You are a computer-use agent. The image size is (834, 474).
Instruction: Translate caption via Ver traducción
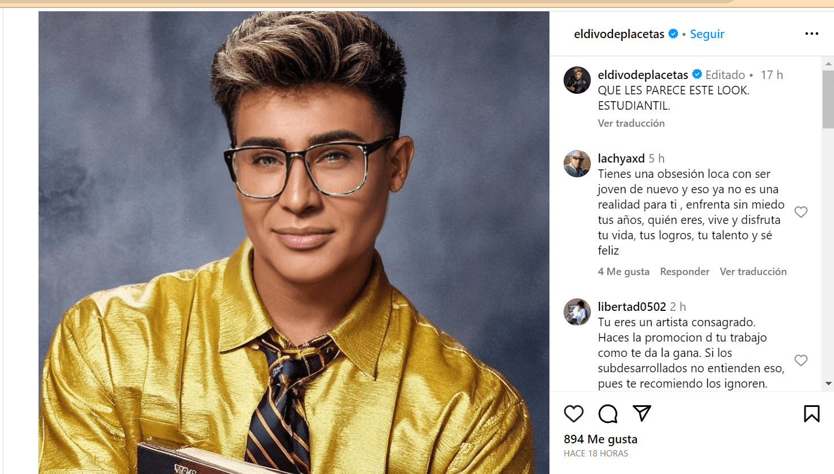click(631, 123)
